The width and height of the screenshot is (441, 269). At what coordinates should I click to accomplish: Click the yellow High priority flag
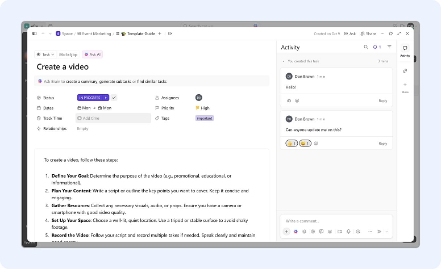pyautogui.click(x=197, y=108)
